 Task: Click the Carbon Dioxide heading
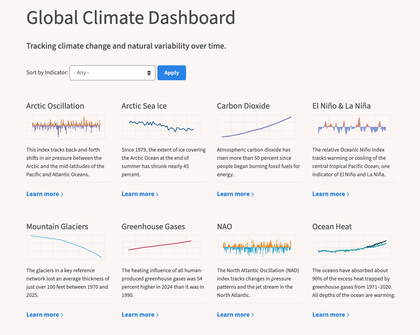(x=243, y=106)
